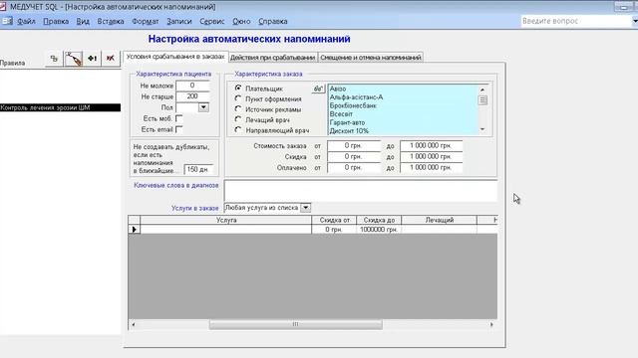Select Гарант-авто in the payer list
Screen dimensions: 638x358
pos(403,122)
